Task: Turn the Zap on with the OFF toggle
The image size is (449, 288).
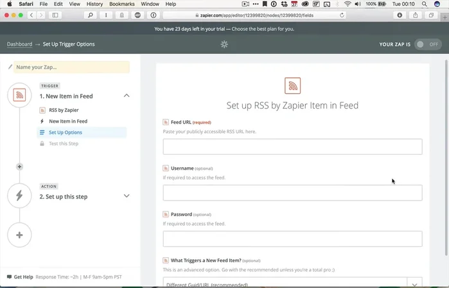Action: pyautogui.click(x=428, y=44)
